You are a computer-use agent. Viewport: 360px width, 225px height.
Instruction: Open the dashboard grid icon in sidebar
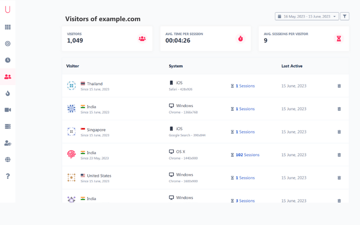click(x=8, y=27)
